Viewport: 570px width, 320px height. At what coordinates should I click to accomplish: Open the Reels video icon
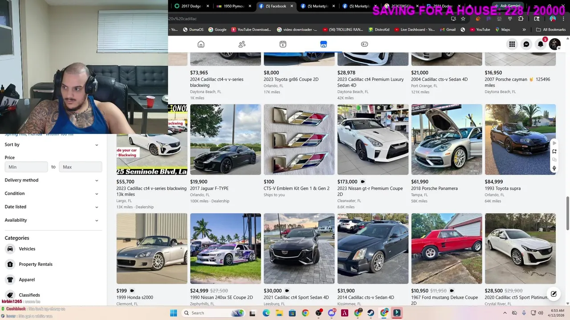point(283,44)
